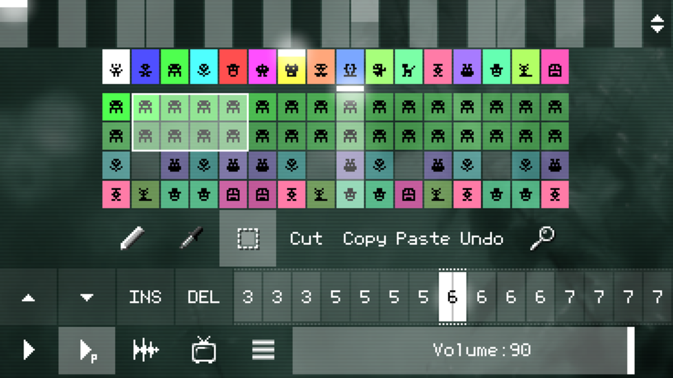Viewport: 673px width, 378px height.
Task: Open the TV visualizer icon
Action: (x=204, y=350)
